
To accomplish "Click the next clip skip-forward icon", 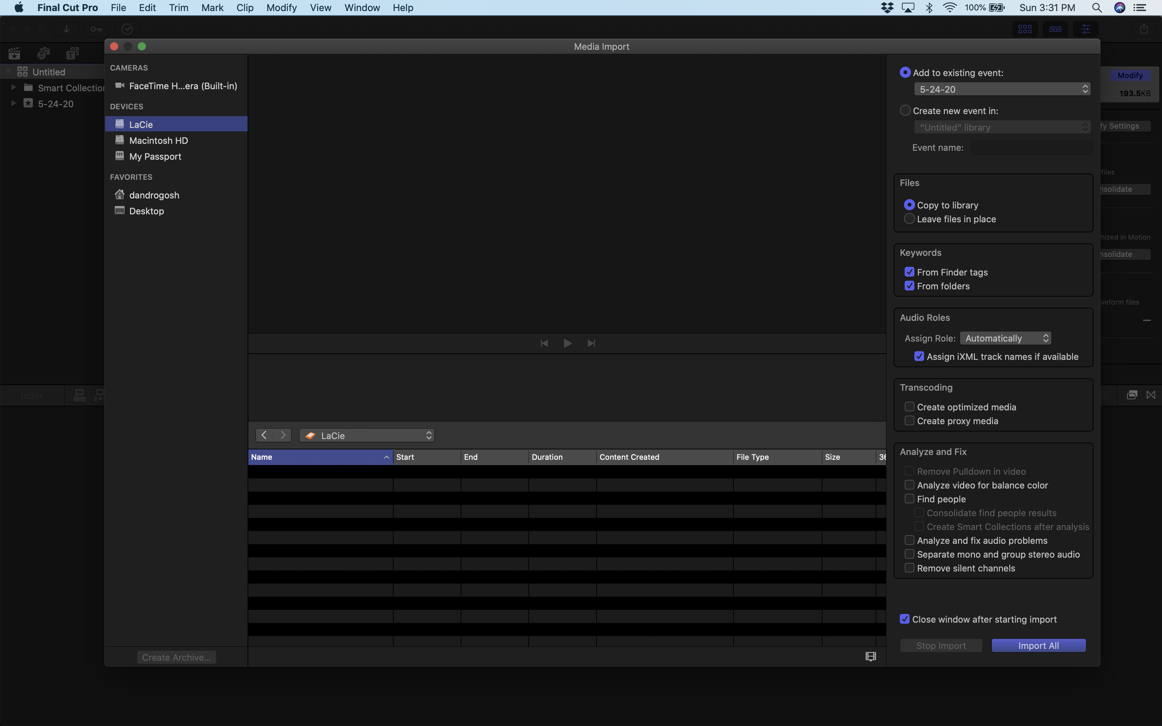I will click(x=591, y=343).
